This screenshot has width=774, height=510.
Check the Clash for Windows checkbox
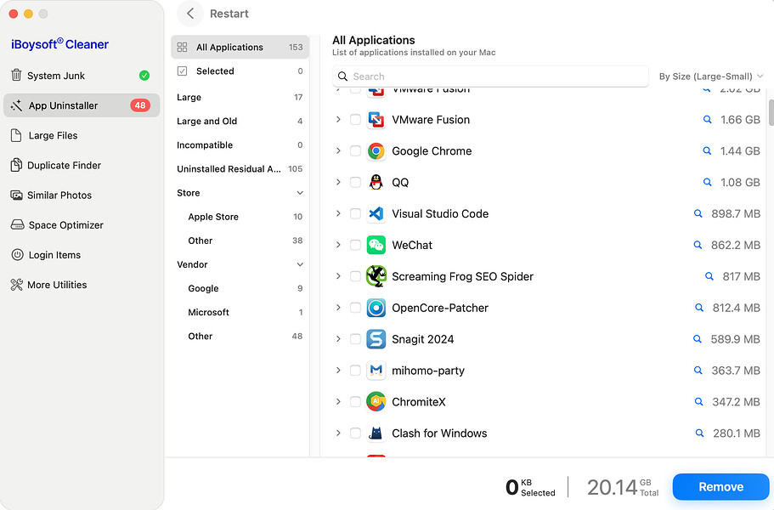[355, 433]
